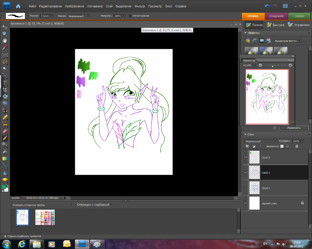This screenshot has width=312, height=249.
Task: Collapse the Эффекты panel
Action: [x=245, y=33]
